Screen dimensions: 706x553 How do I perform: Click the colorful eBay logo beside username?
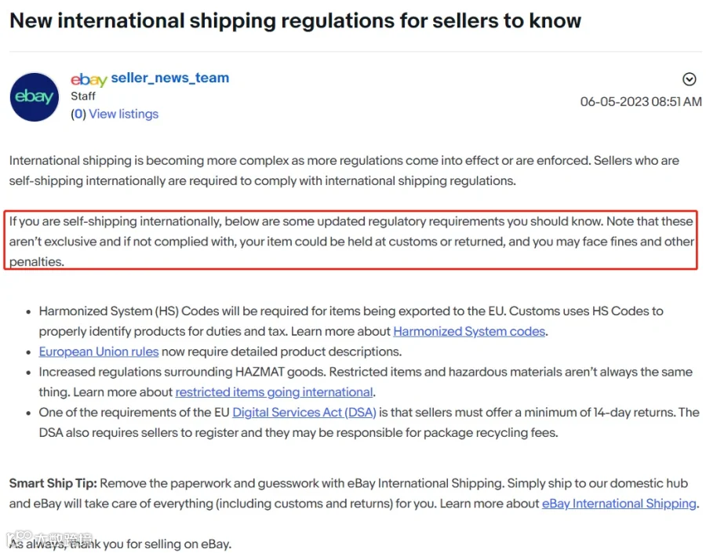89,79
